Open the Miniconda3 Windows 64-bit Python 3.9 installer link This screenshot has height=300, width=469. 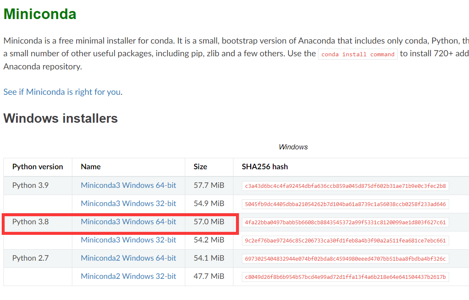[128, 185]
